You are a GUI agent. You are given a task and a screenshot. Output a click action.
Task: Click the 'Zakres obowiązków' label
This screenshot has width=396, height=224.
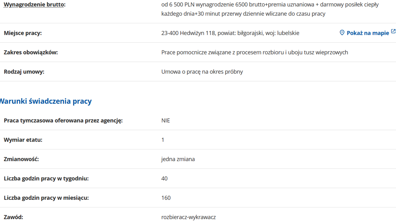click(31, 53)
